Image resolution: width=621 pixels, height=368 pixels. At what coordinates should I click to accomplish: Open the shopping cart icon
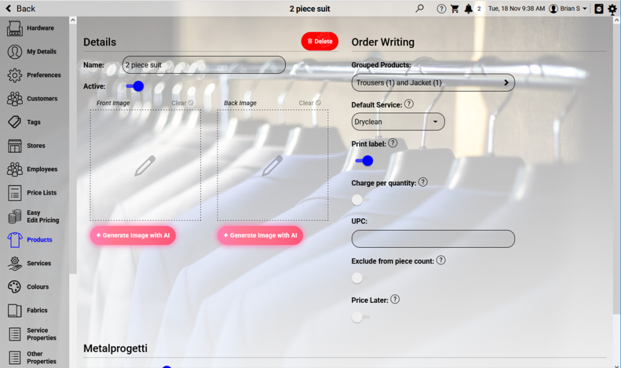(x=455, y=9)
